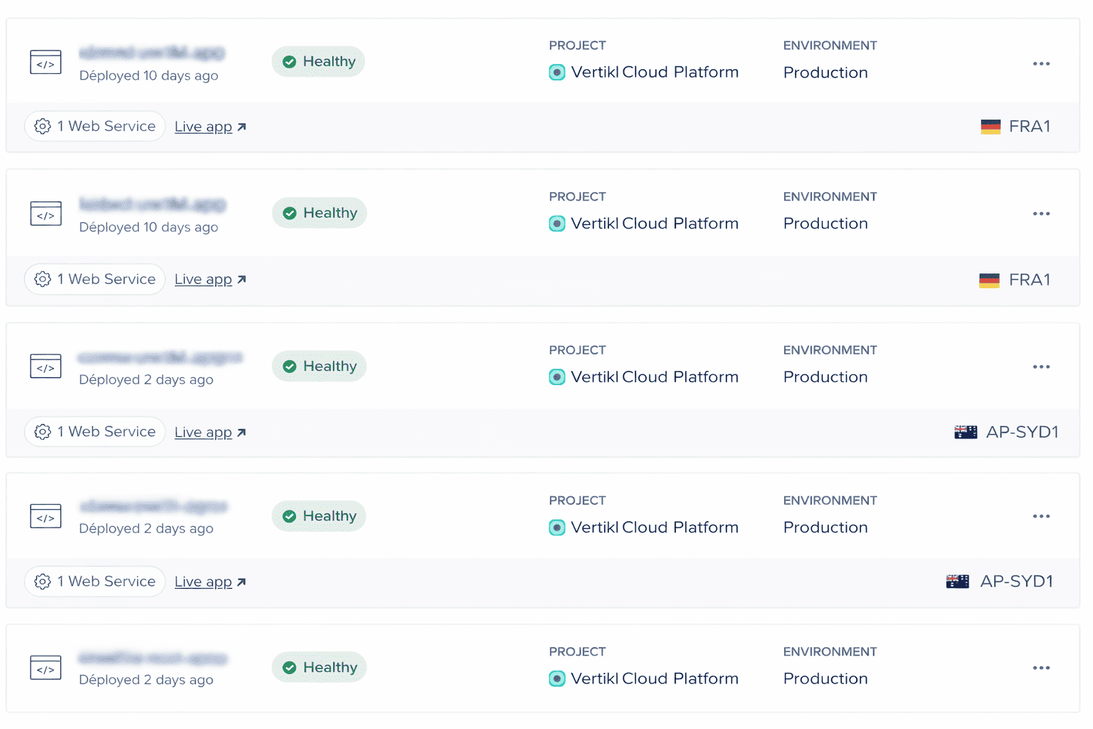
Task: Open the Live app link on the fourth card
Action: 210,582
